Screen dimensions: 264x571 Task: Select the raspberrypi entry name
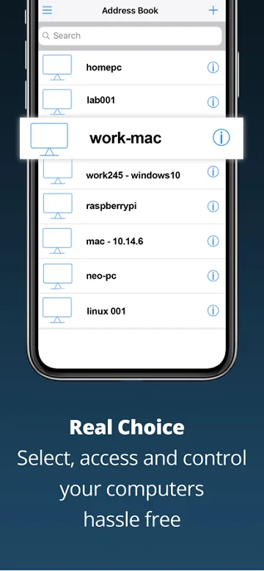(111, 207)
